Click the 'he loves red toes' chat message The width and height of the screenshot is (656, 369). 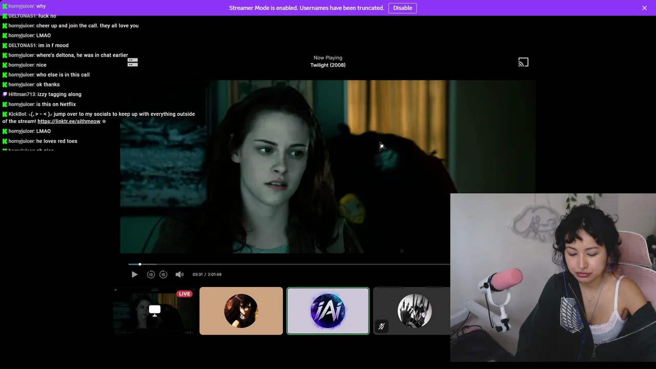[57, 141]
